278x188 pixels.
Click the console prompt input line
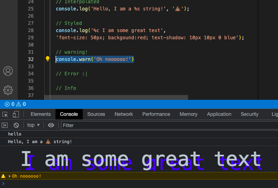(x=121, y=184)
